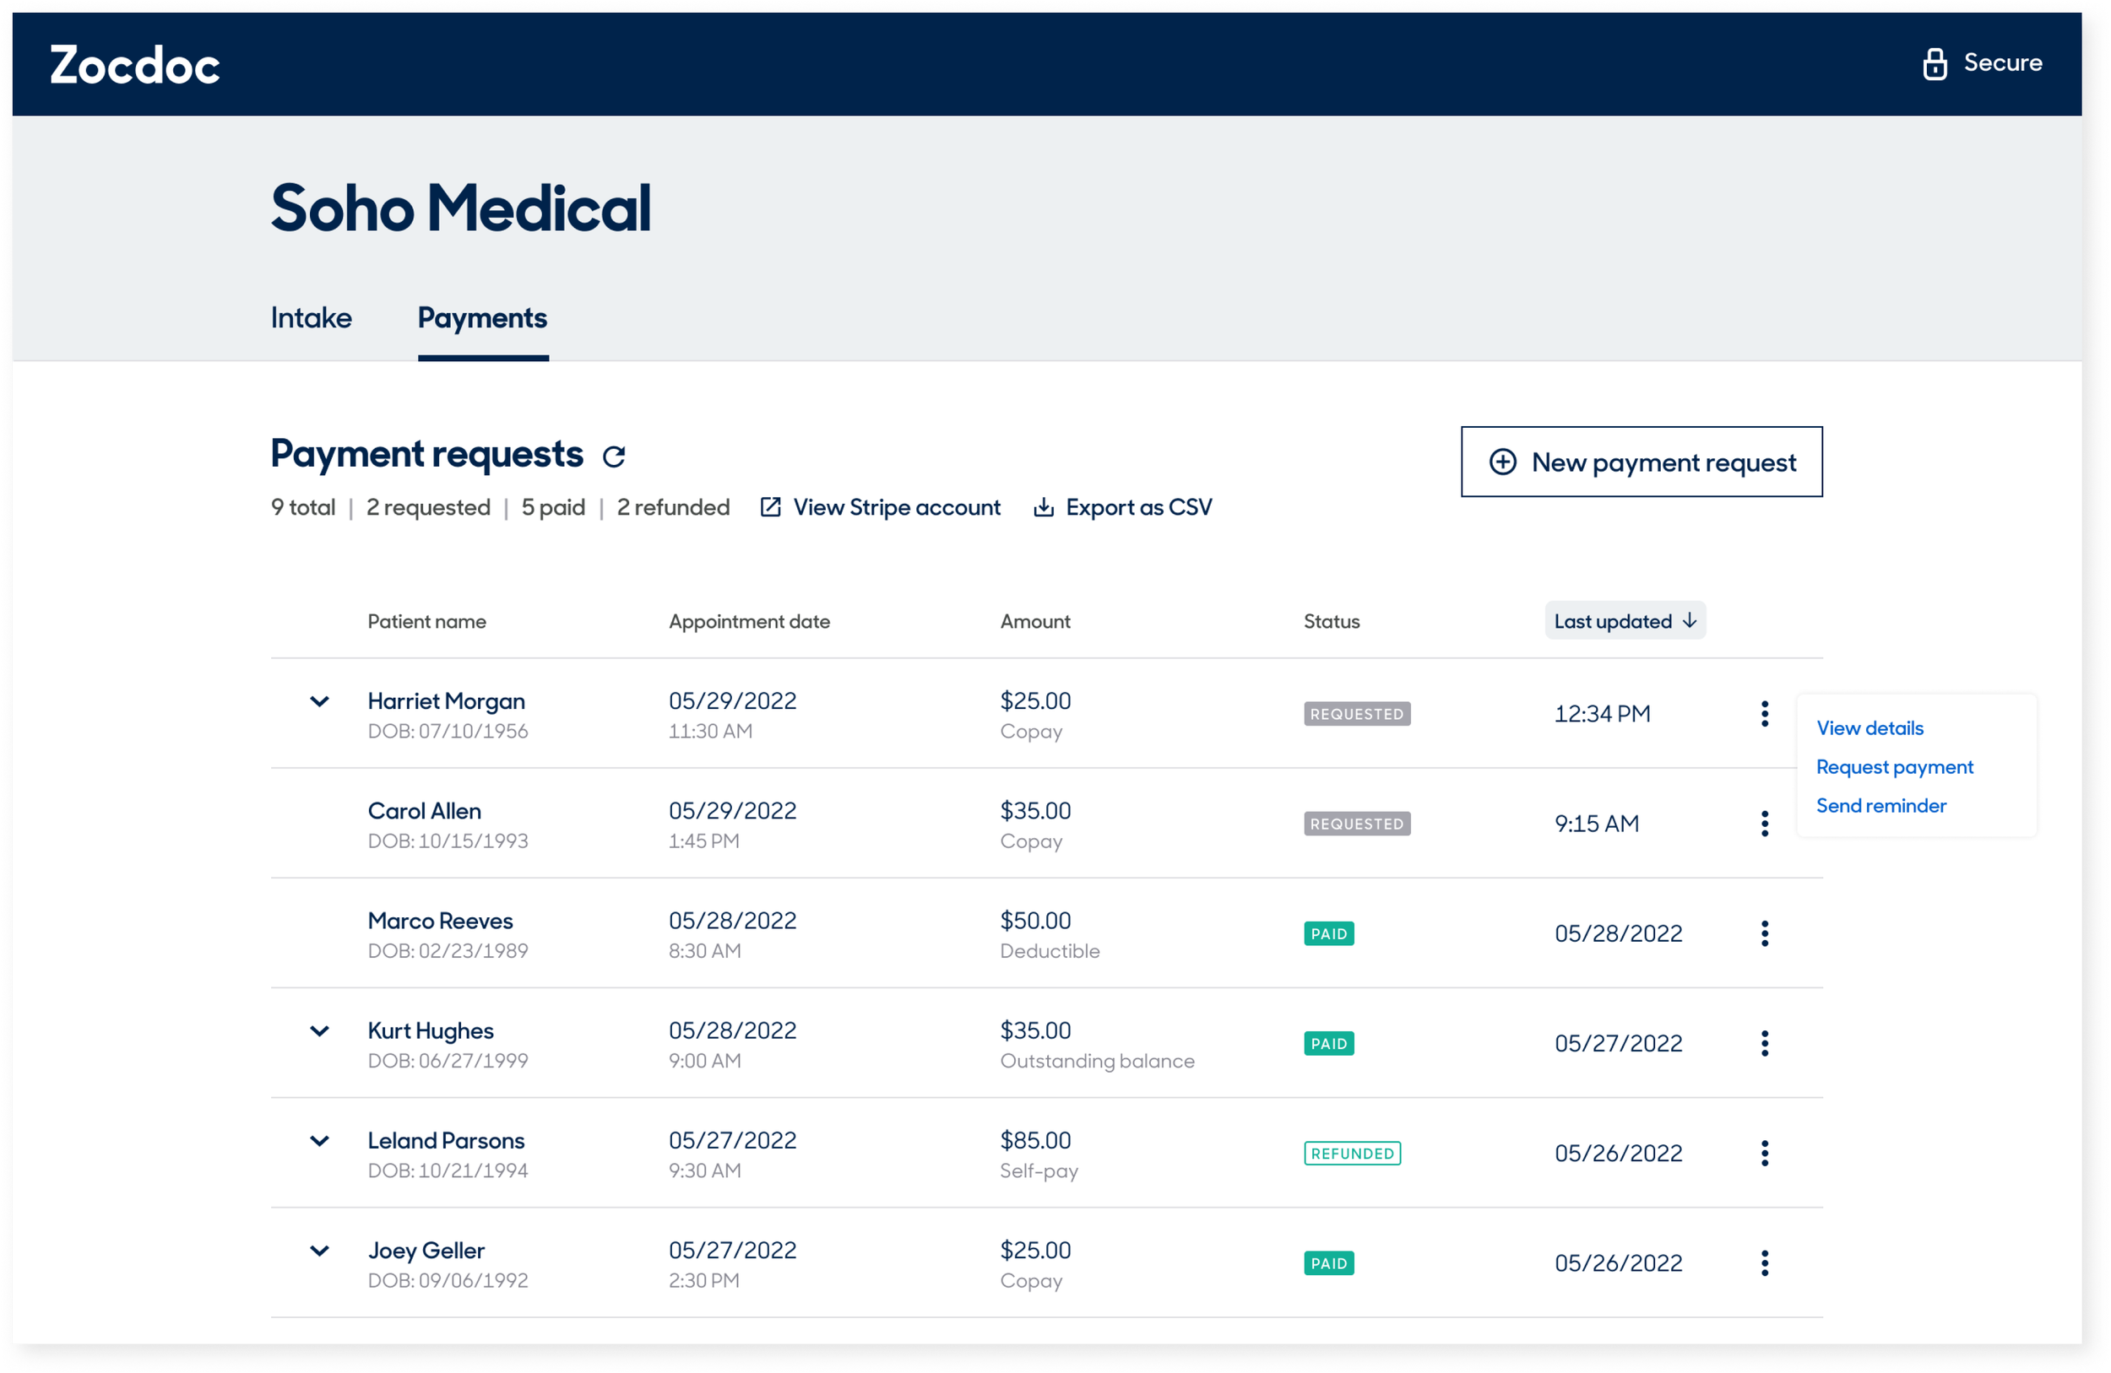
Task: Click the Zocdoc logo
Action: [x=135, y=66]
